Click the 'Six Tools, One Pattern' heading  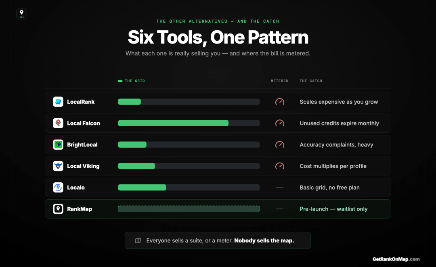[x=218, y=37]
